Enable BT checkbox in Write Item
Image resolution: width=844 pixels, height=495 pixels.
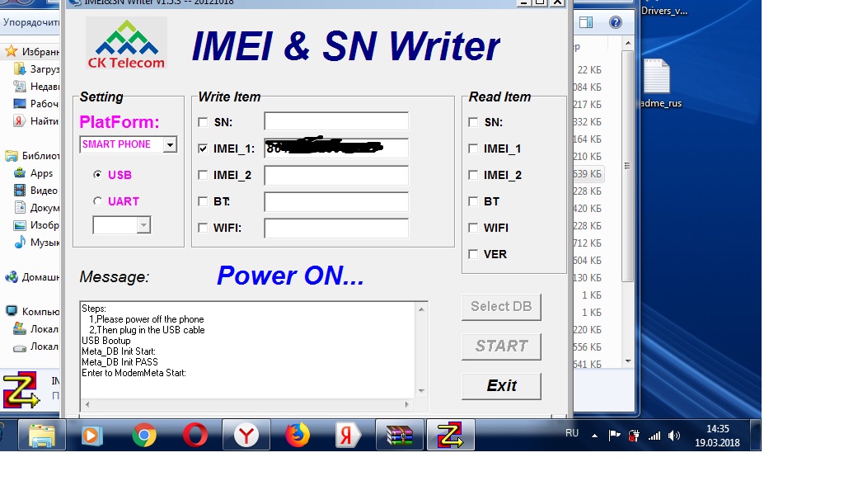coord(203,201)
